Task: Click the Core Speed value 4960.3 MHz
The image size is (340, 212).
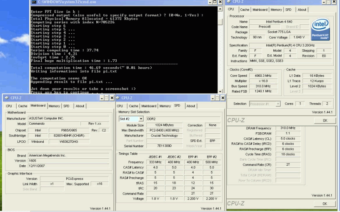Action: click(x=263, y=76)
